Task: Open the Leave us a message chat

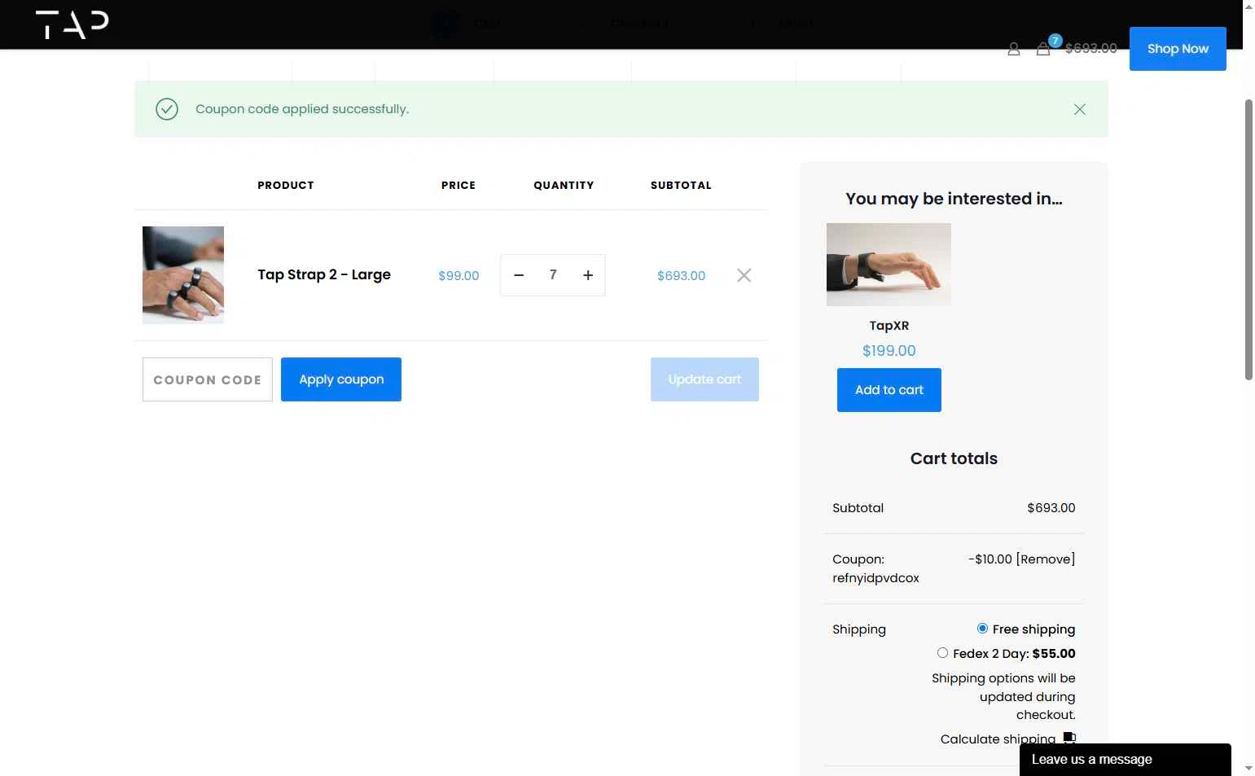Action: 1125,760
